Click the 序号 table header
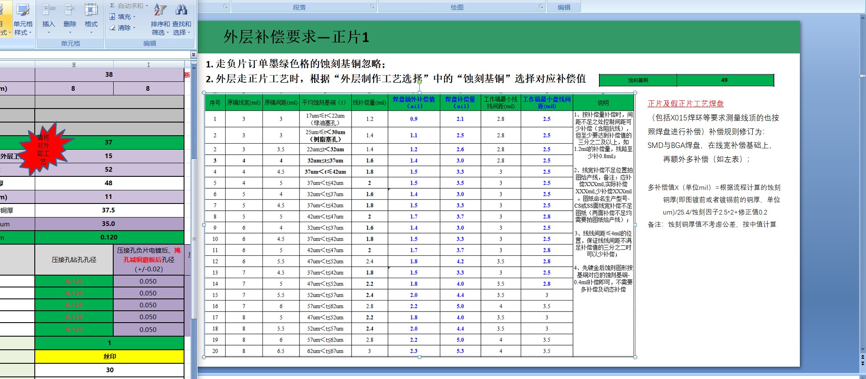The width and height of the screenshot is (866, 379). 215,103
